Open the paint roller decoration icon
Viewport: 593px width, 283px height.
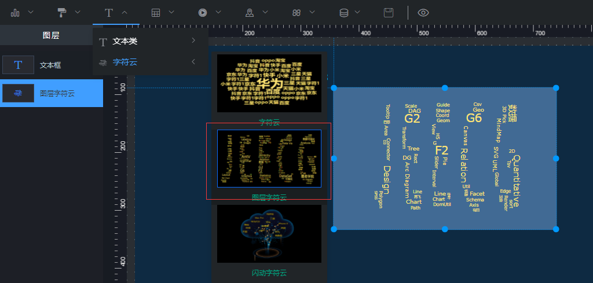click(61, 13)
